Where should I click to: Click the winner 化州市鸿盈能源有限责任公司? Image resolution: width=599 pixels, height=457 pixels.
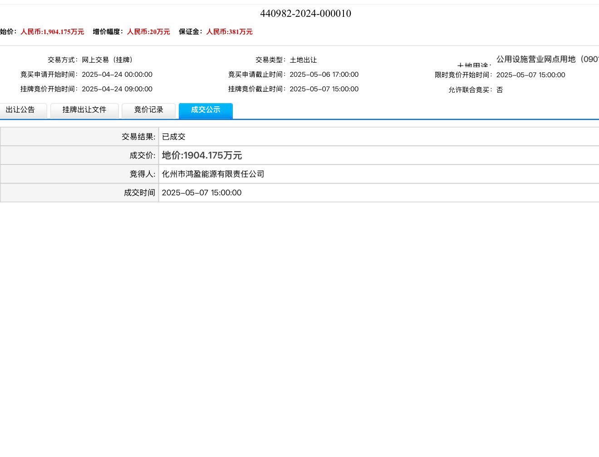213,174
